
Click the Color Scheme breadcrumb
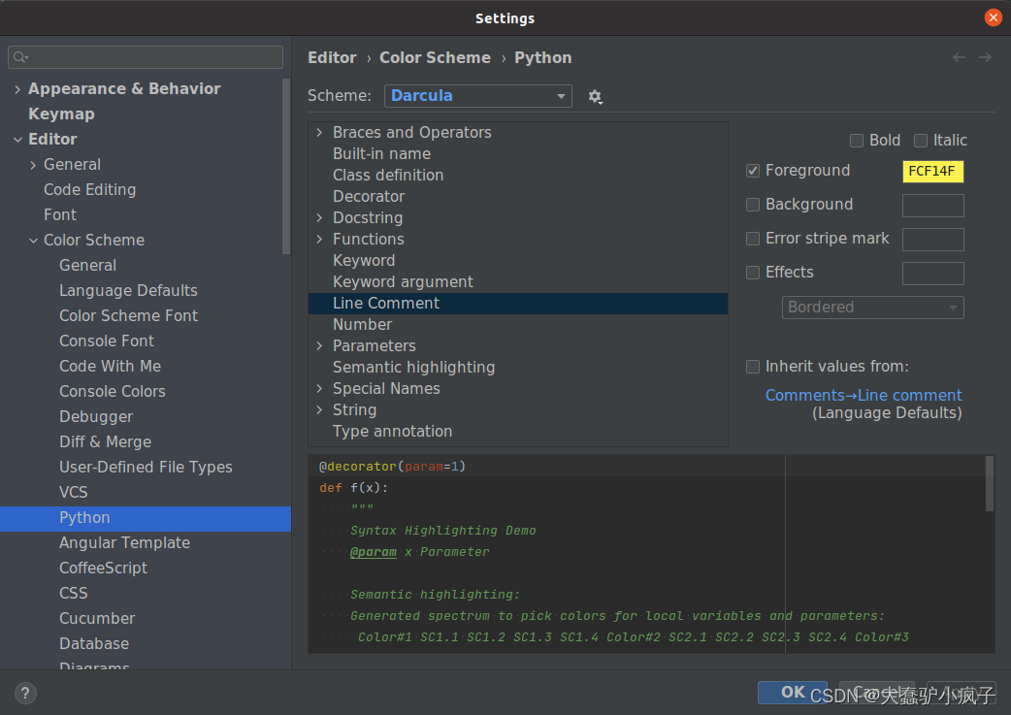[x=435, y=57]
